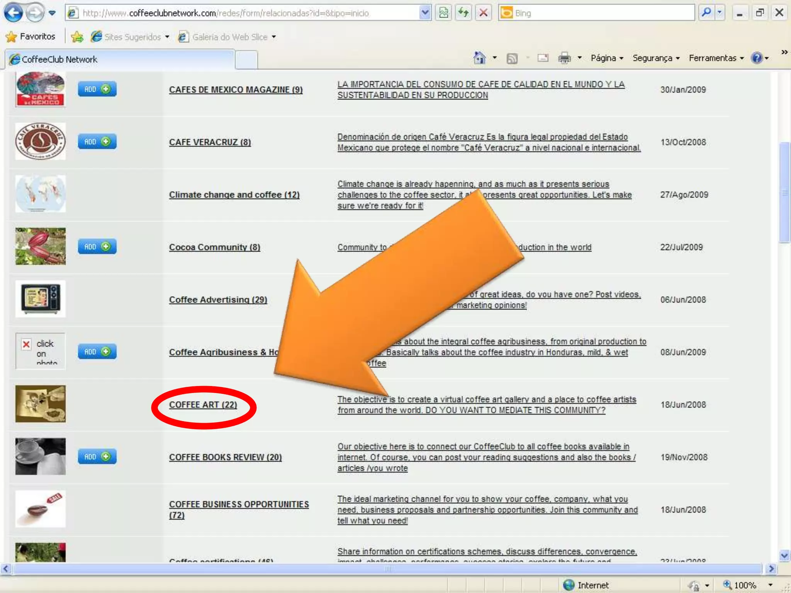The height and width of the screenshot is (593, 791).
Task: Click the Print icon in command bar
Action: coord(564,58)
